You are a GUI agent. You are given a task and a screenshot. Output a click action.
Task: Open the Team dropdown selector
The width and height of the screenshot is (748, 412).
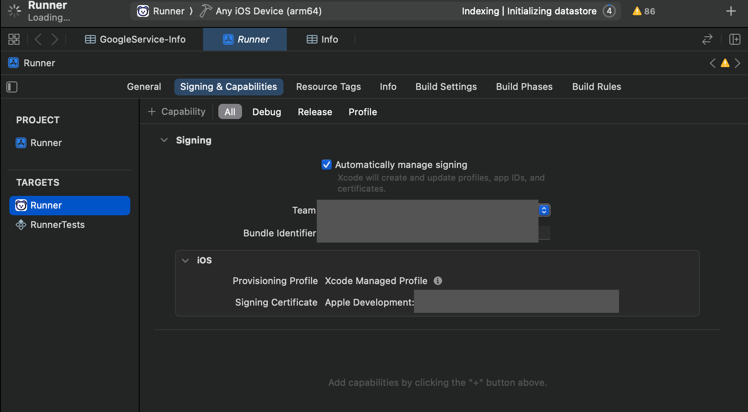pos(544,210)
